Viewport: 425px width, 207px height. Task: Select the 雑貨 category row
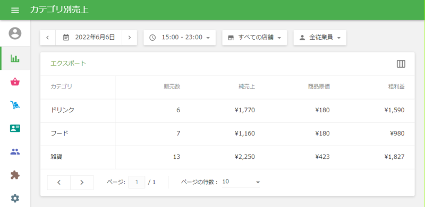pos(227,157)
